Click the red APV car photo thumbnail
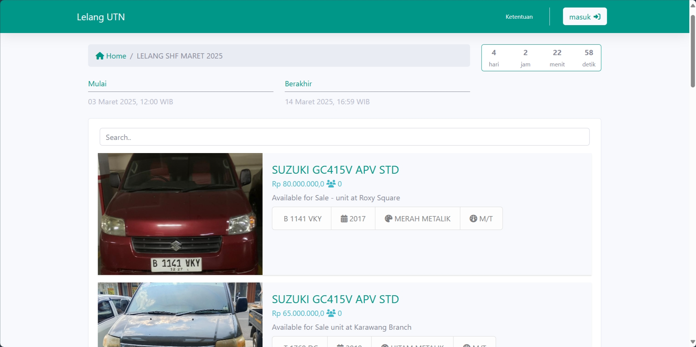 180,214
